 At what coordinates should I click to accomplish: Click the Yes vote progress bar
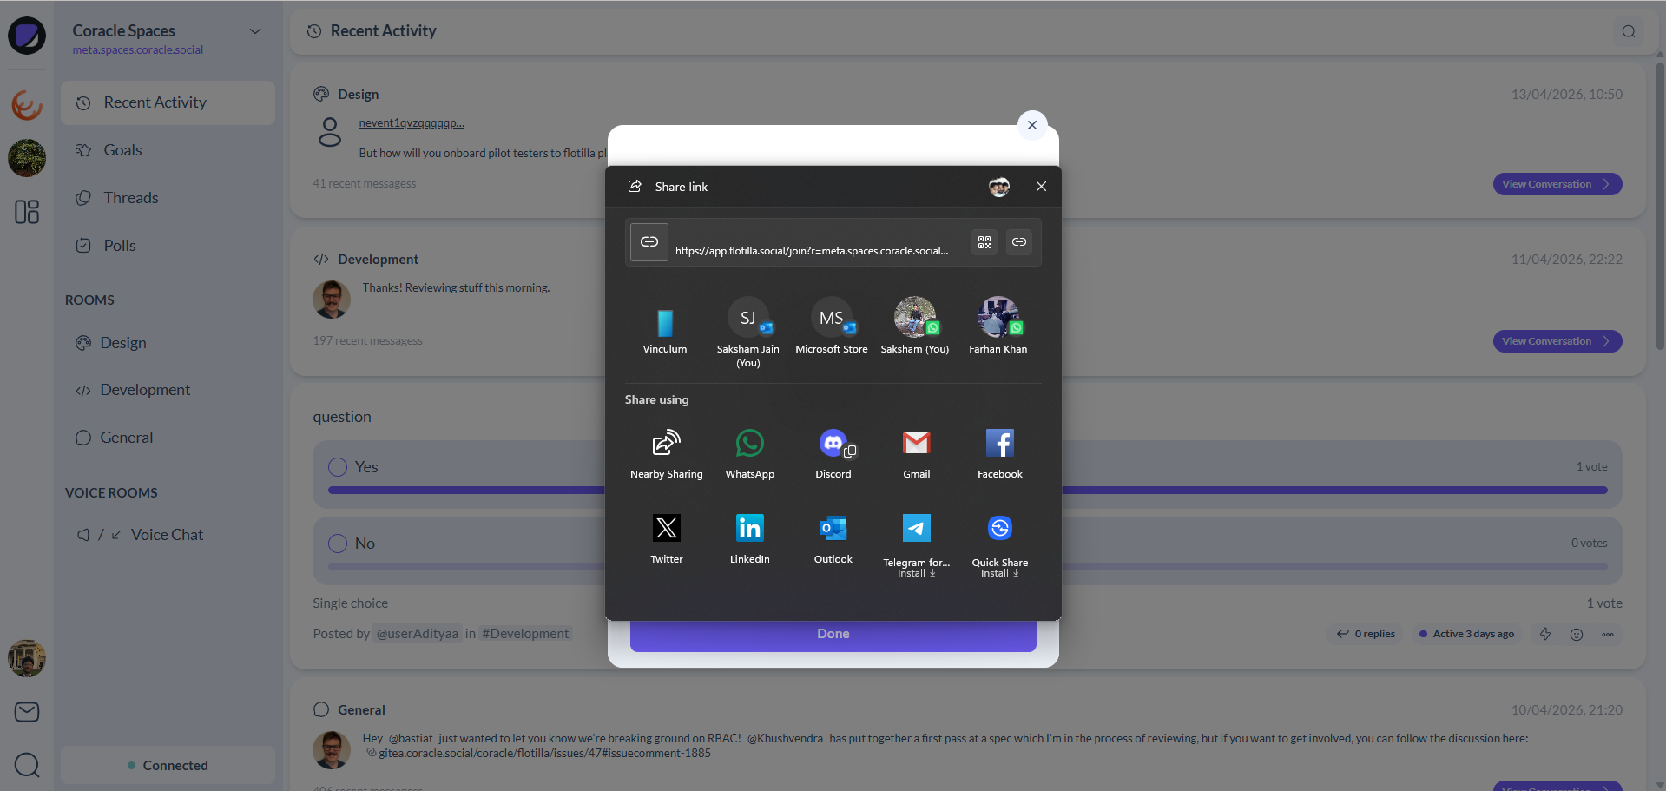pyautogui.click(x=967, y=491)
